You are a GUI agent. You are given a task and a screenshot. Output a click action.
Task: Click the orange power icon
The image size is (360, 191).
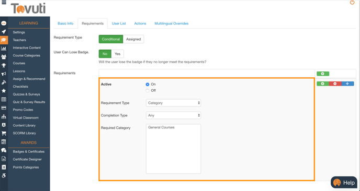pos(352,3)
